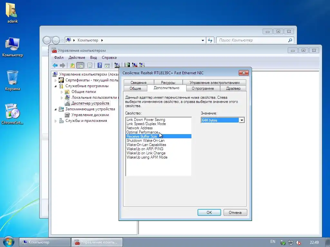Click the blue Back arrow in Computer Management toolbar
Image resolution: width=330 pixels, height=247 pixels.
tap(55, 65)
